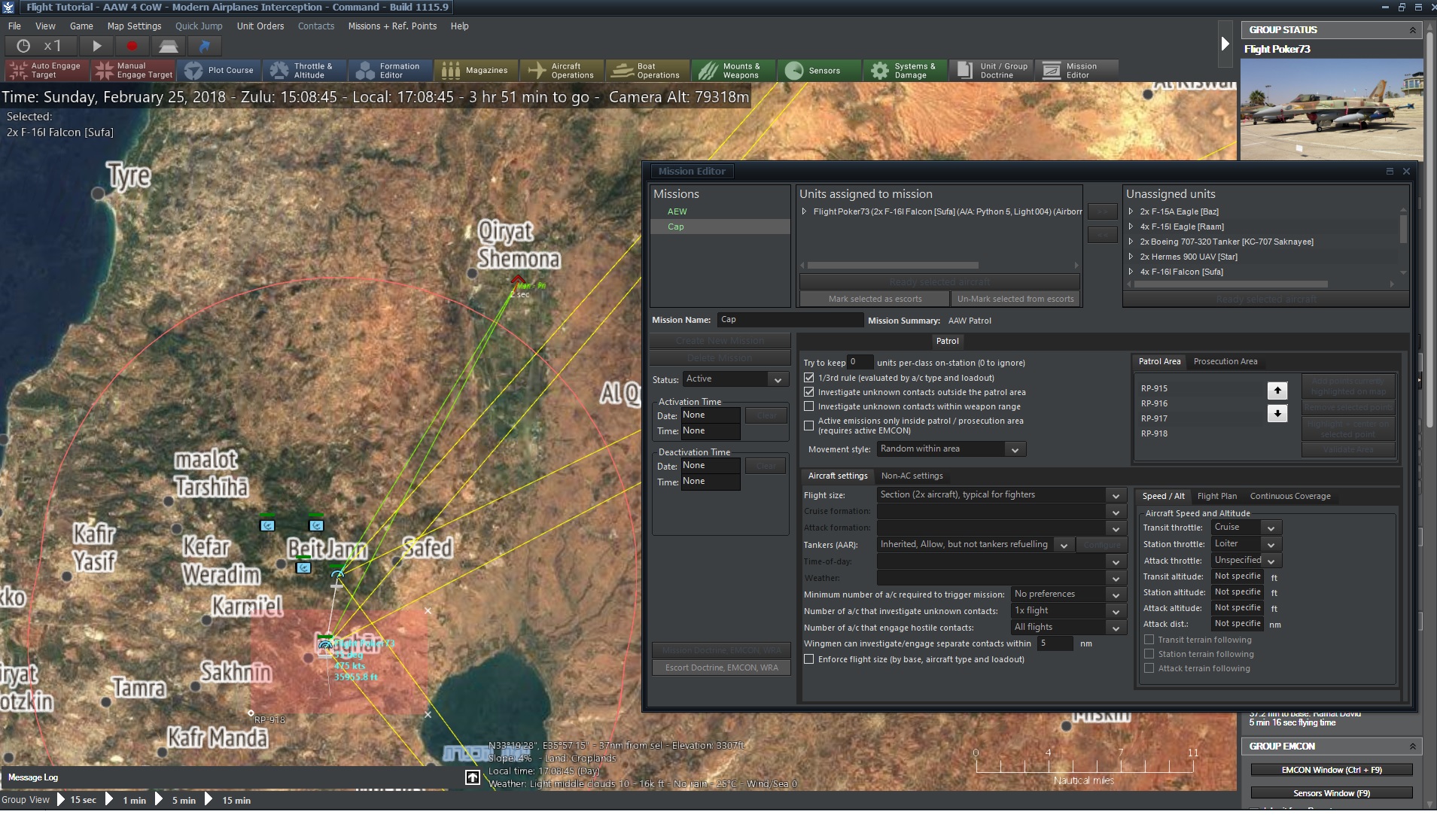The image size is (1437, 815).
Task: Switch to the Prosecution Area tab
Action: click(1225, 361)
